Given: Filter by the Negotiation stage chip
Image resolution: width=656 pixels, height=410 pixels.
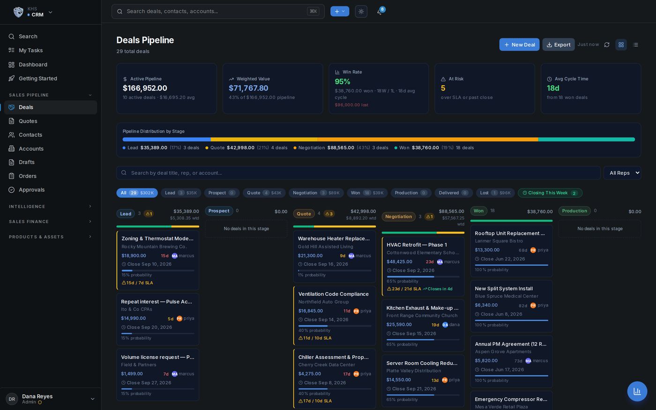Looking at the screenshot, I should (x=316, y=193).
